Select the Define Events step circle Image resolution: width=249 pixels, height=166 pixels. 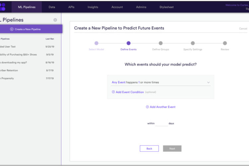[128, 43]
